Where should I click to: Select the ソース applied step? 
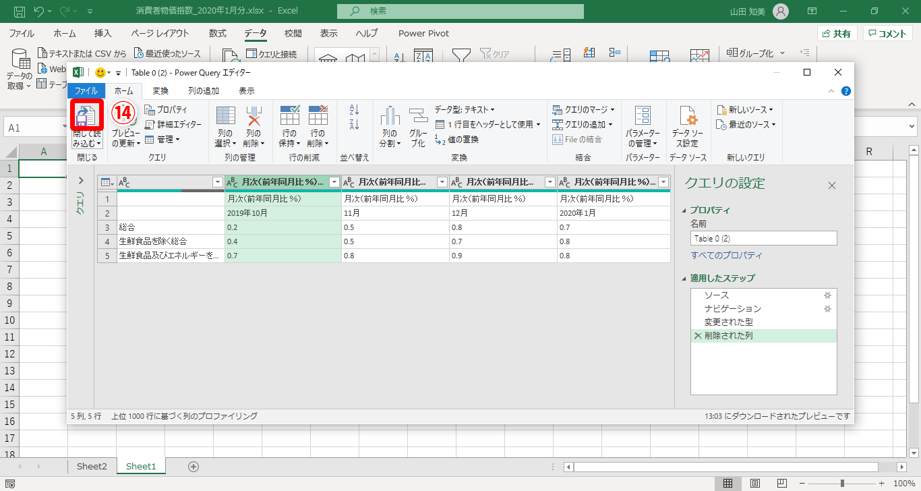[x=763, y=295]
